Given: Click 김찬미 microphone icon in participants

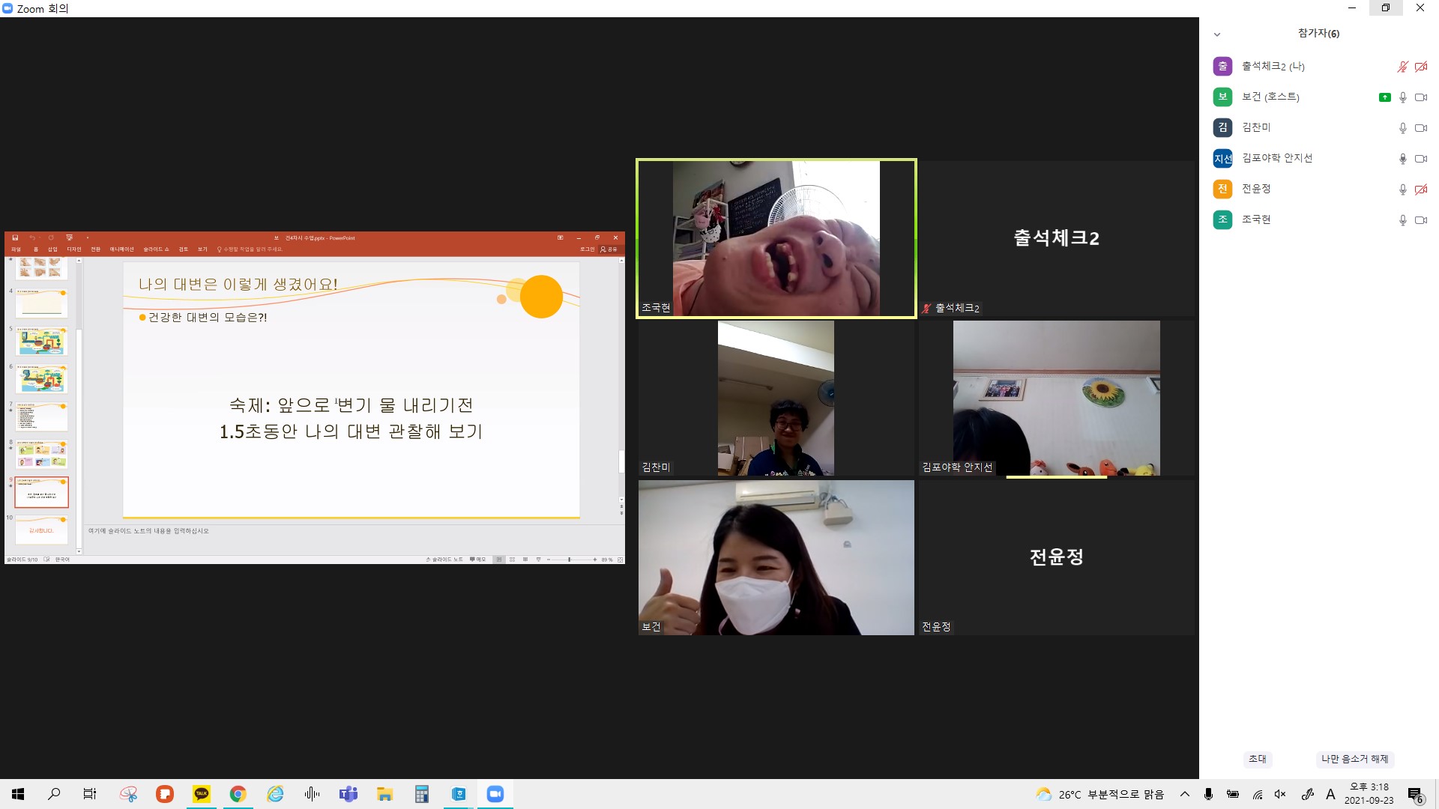Looking at the screenshot, I should point(1402,128).
